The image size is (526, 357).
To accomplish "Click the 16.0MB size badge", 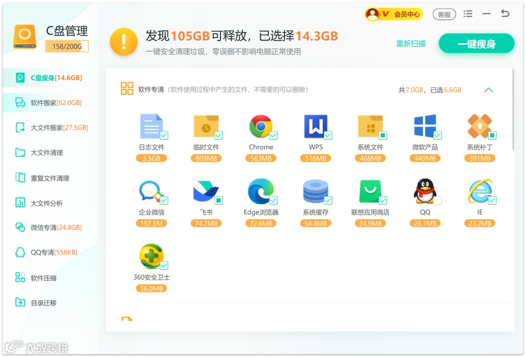I will point(151,288).
